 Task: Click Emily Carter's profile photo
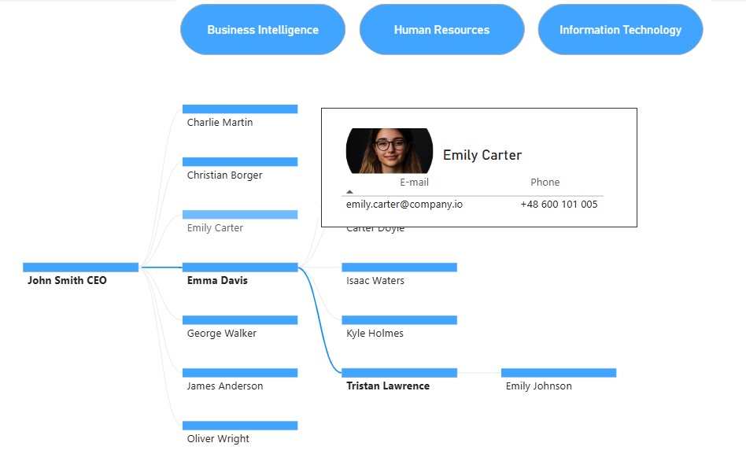pyautogui.click(x=390, y=150)
